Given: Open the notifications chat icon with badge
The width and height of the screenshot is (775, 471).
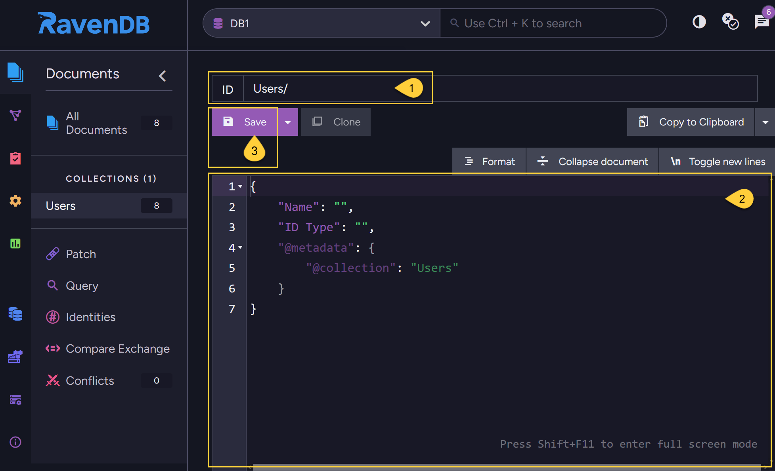Looking at the screenshot, I should 762,22.
